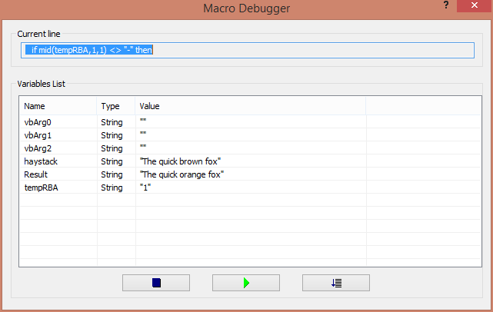Sort by the Name column header

click(58, 106)
